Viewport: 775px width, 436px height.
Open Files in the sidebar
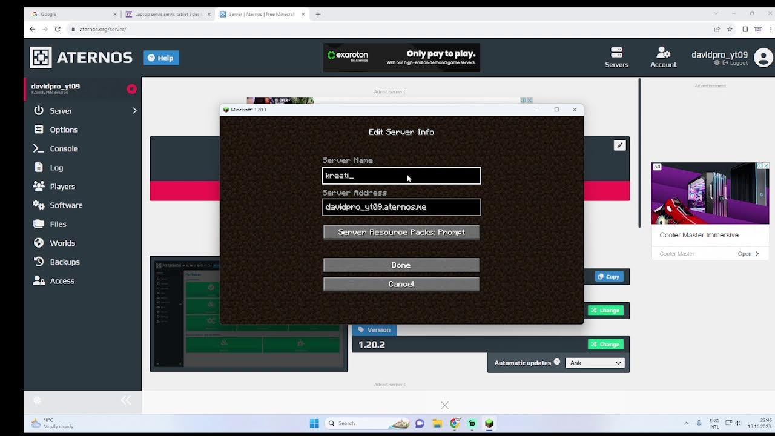point(58,224)
